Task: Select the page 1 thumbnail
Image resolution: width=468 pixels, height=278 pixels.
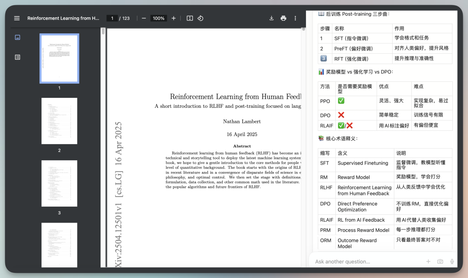Action: (59, 58)
